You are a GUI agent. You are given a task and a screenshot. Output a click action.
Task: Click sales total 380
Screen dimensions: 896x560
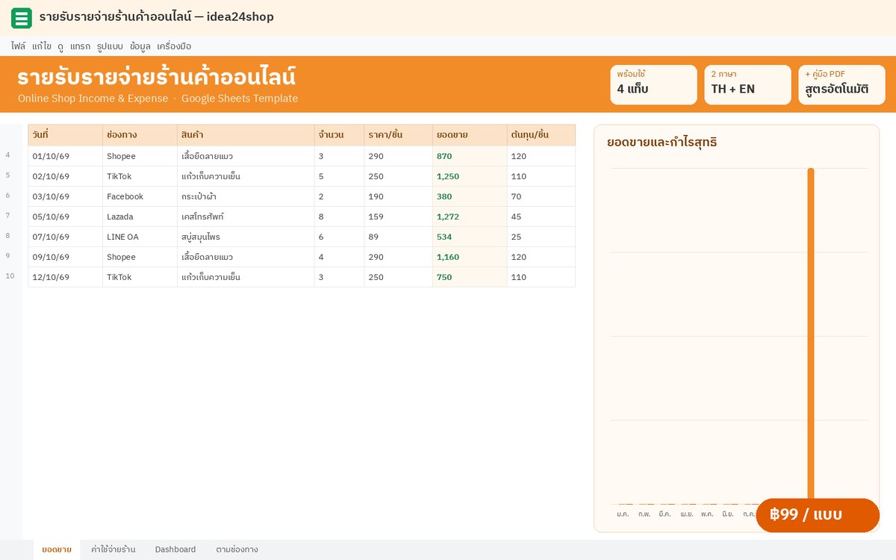coord(470,196)
